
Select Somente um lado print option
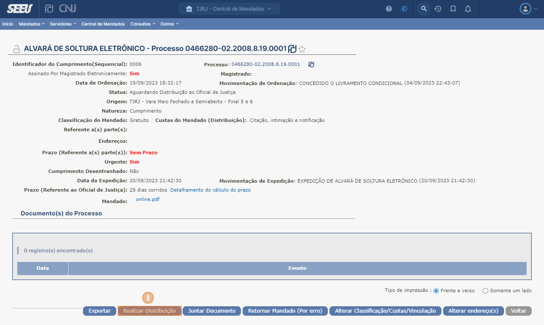(485, 291)
